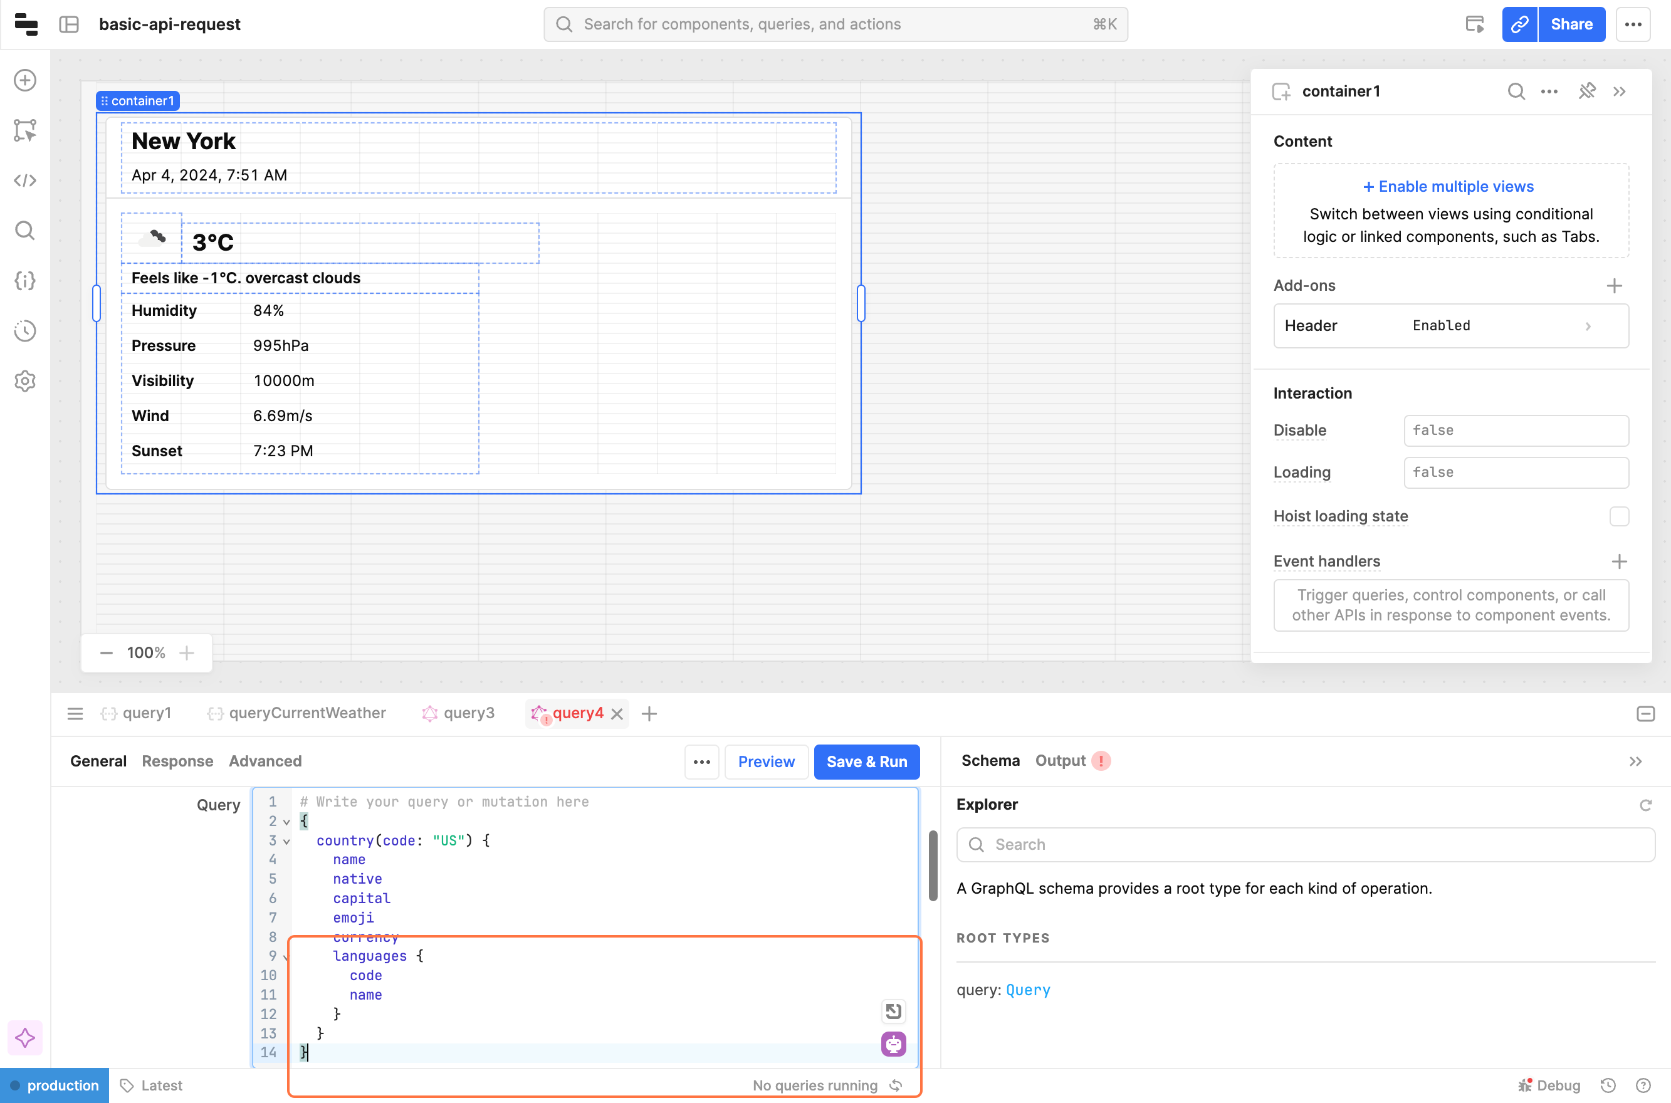Expand the Header Enabled add-on row
This screenshot has width=1671, height=1103.
point(1450,326)
